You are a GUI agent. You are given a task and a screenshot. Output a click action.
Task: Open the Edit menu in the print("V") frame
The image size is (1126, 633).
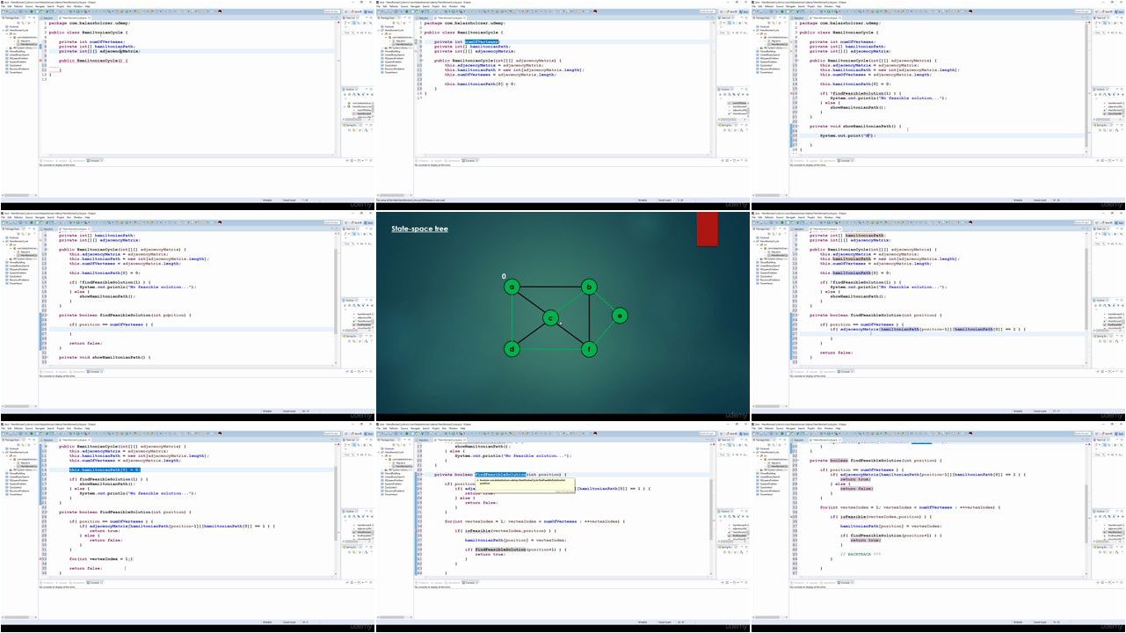pos(761,7)
